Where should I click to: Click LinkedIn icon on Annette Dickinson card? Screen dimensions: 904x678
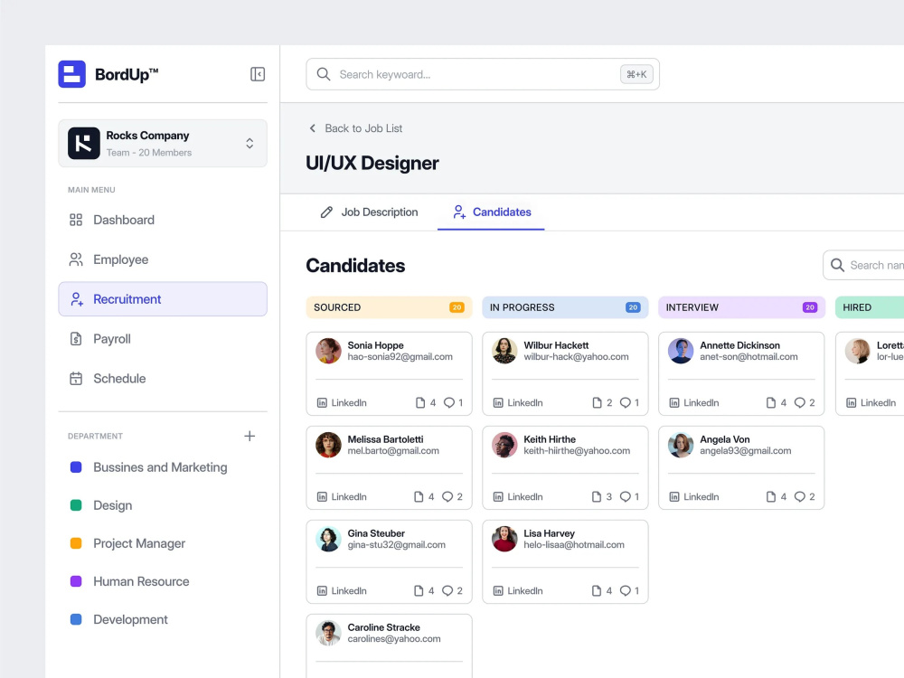tap(674, 402)
